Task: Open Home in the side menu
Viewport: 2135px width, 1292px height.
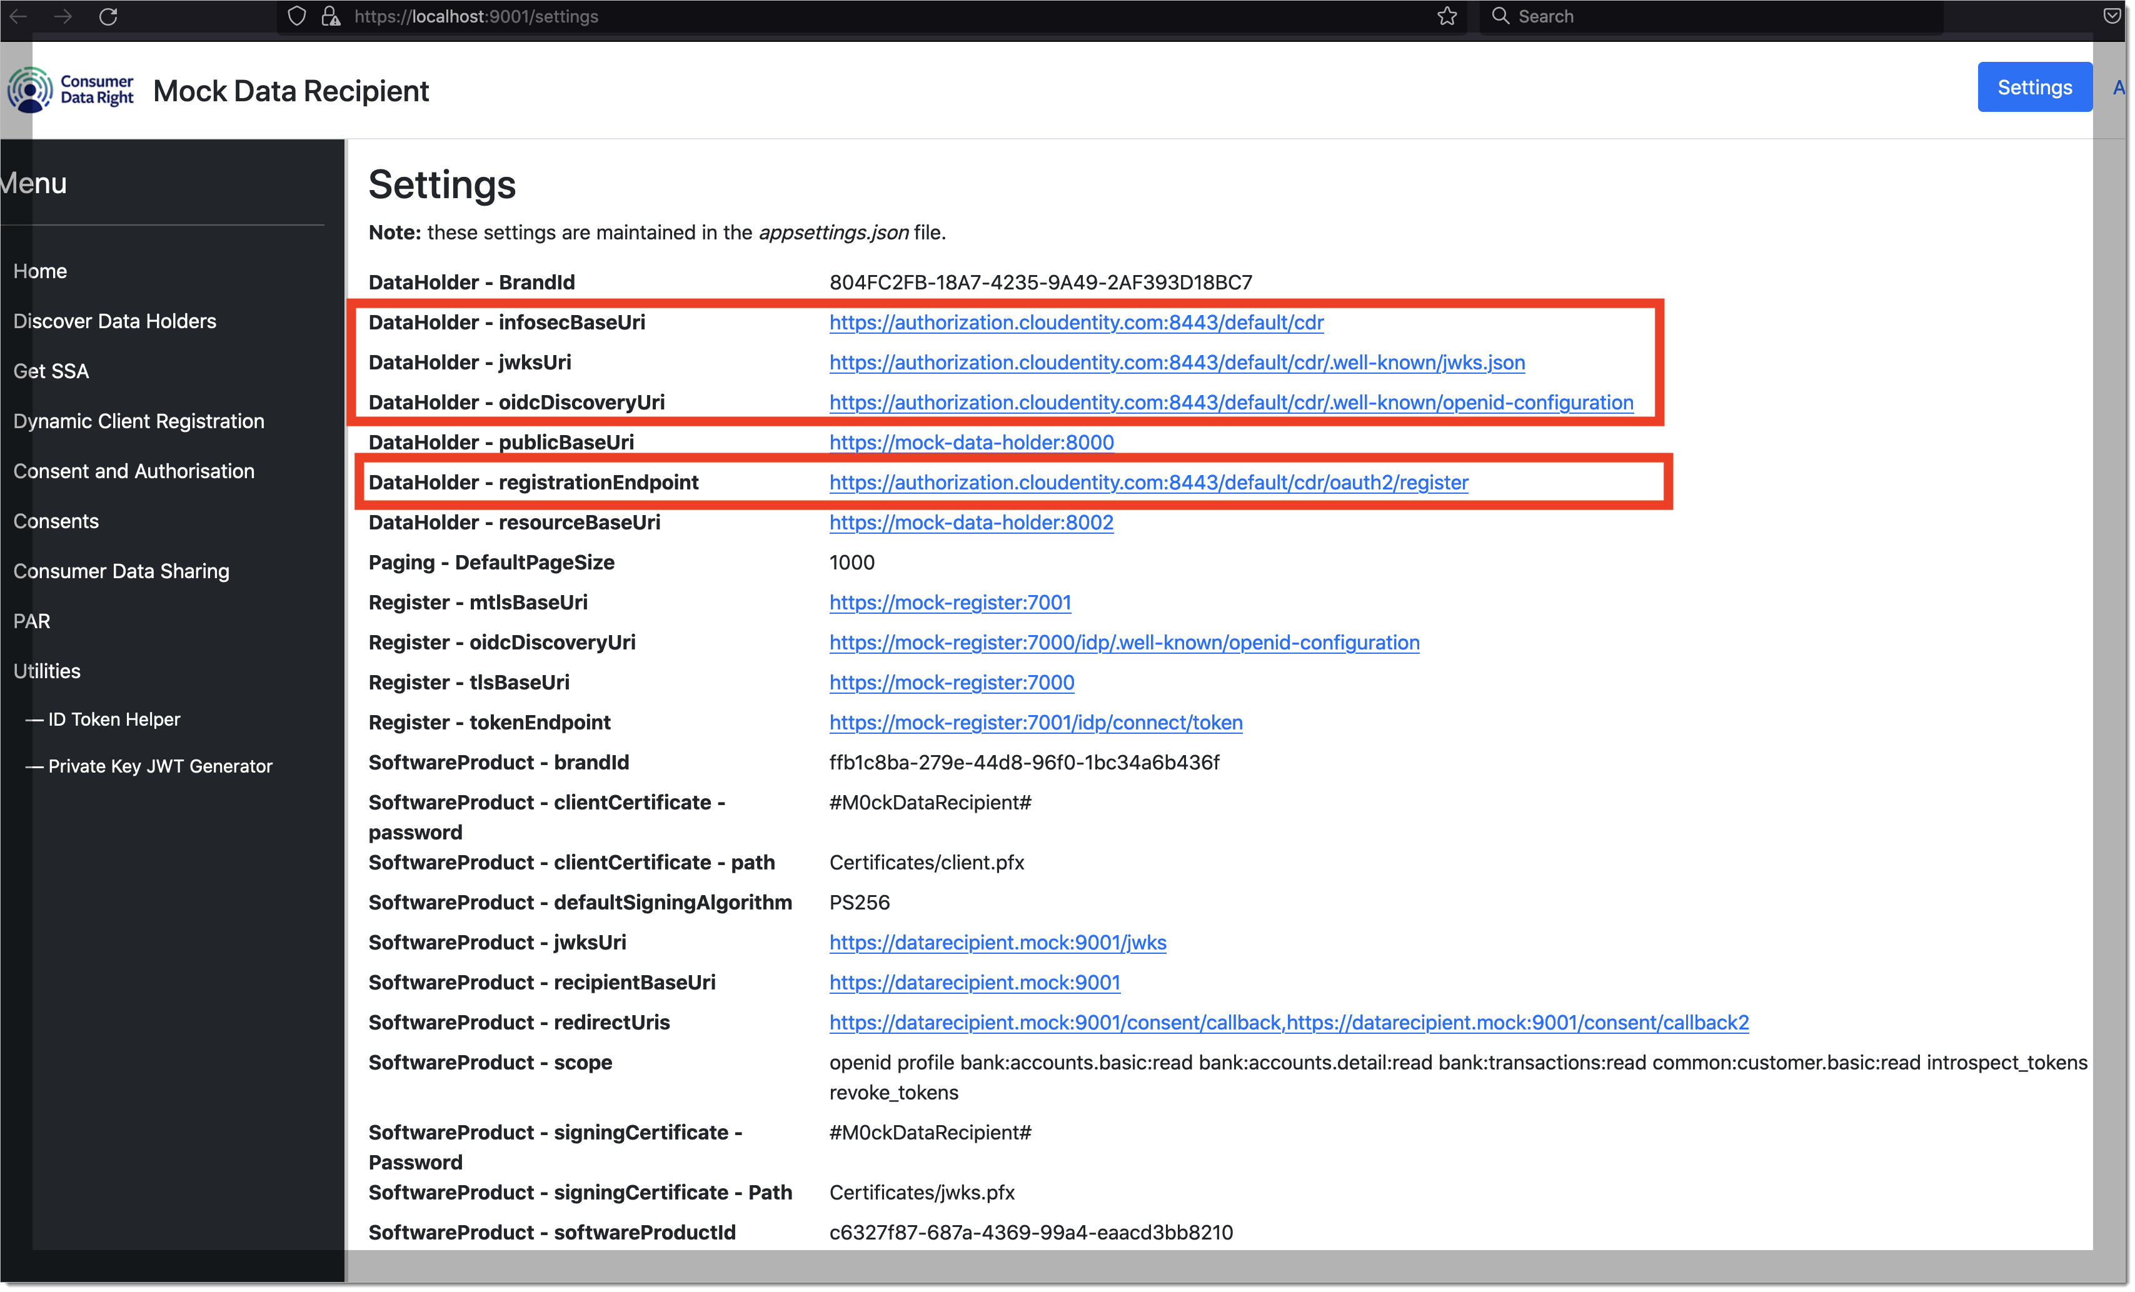Action: coord(40,271)
